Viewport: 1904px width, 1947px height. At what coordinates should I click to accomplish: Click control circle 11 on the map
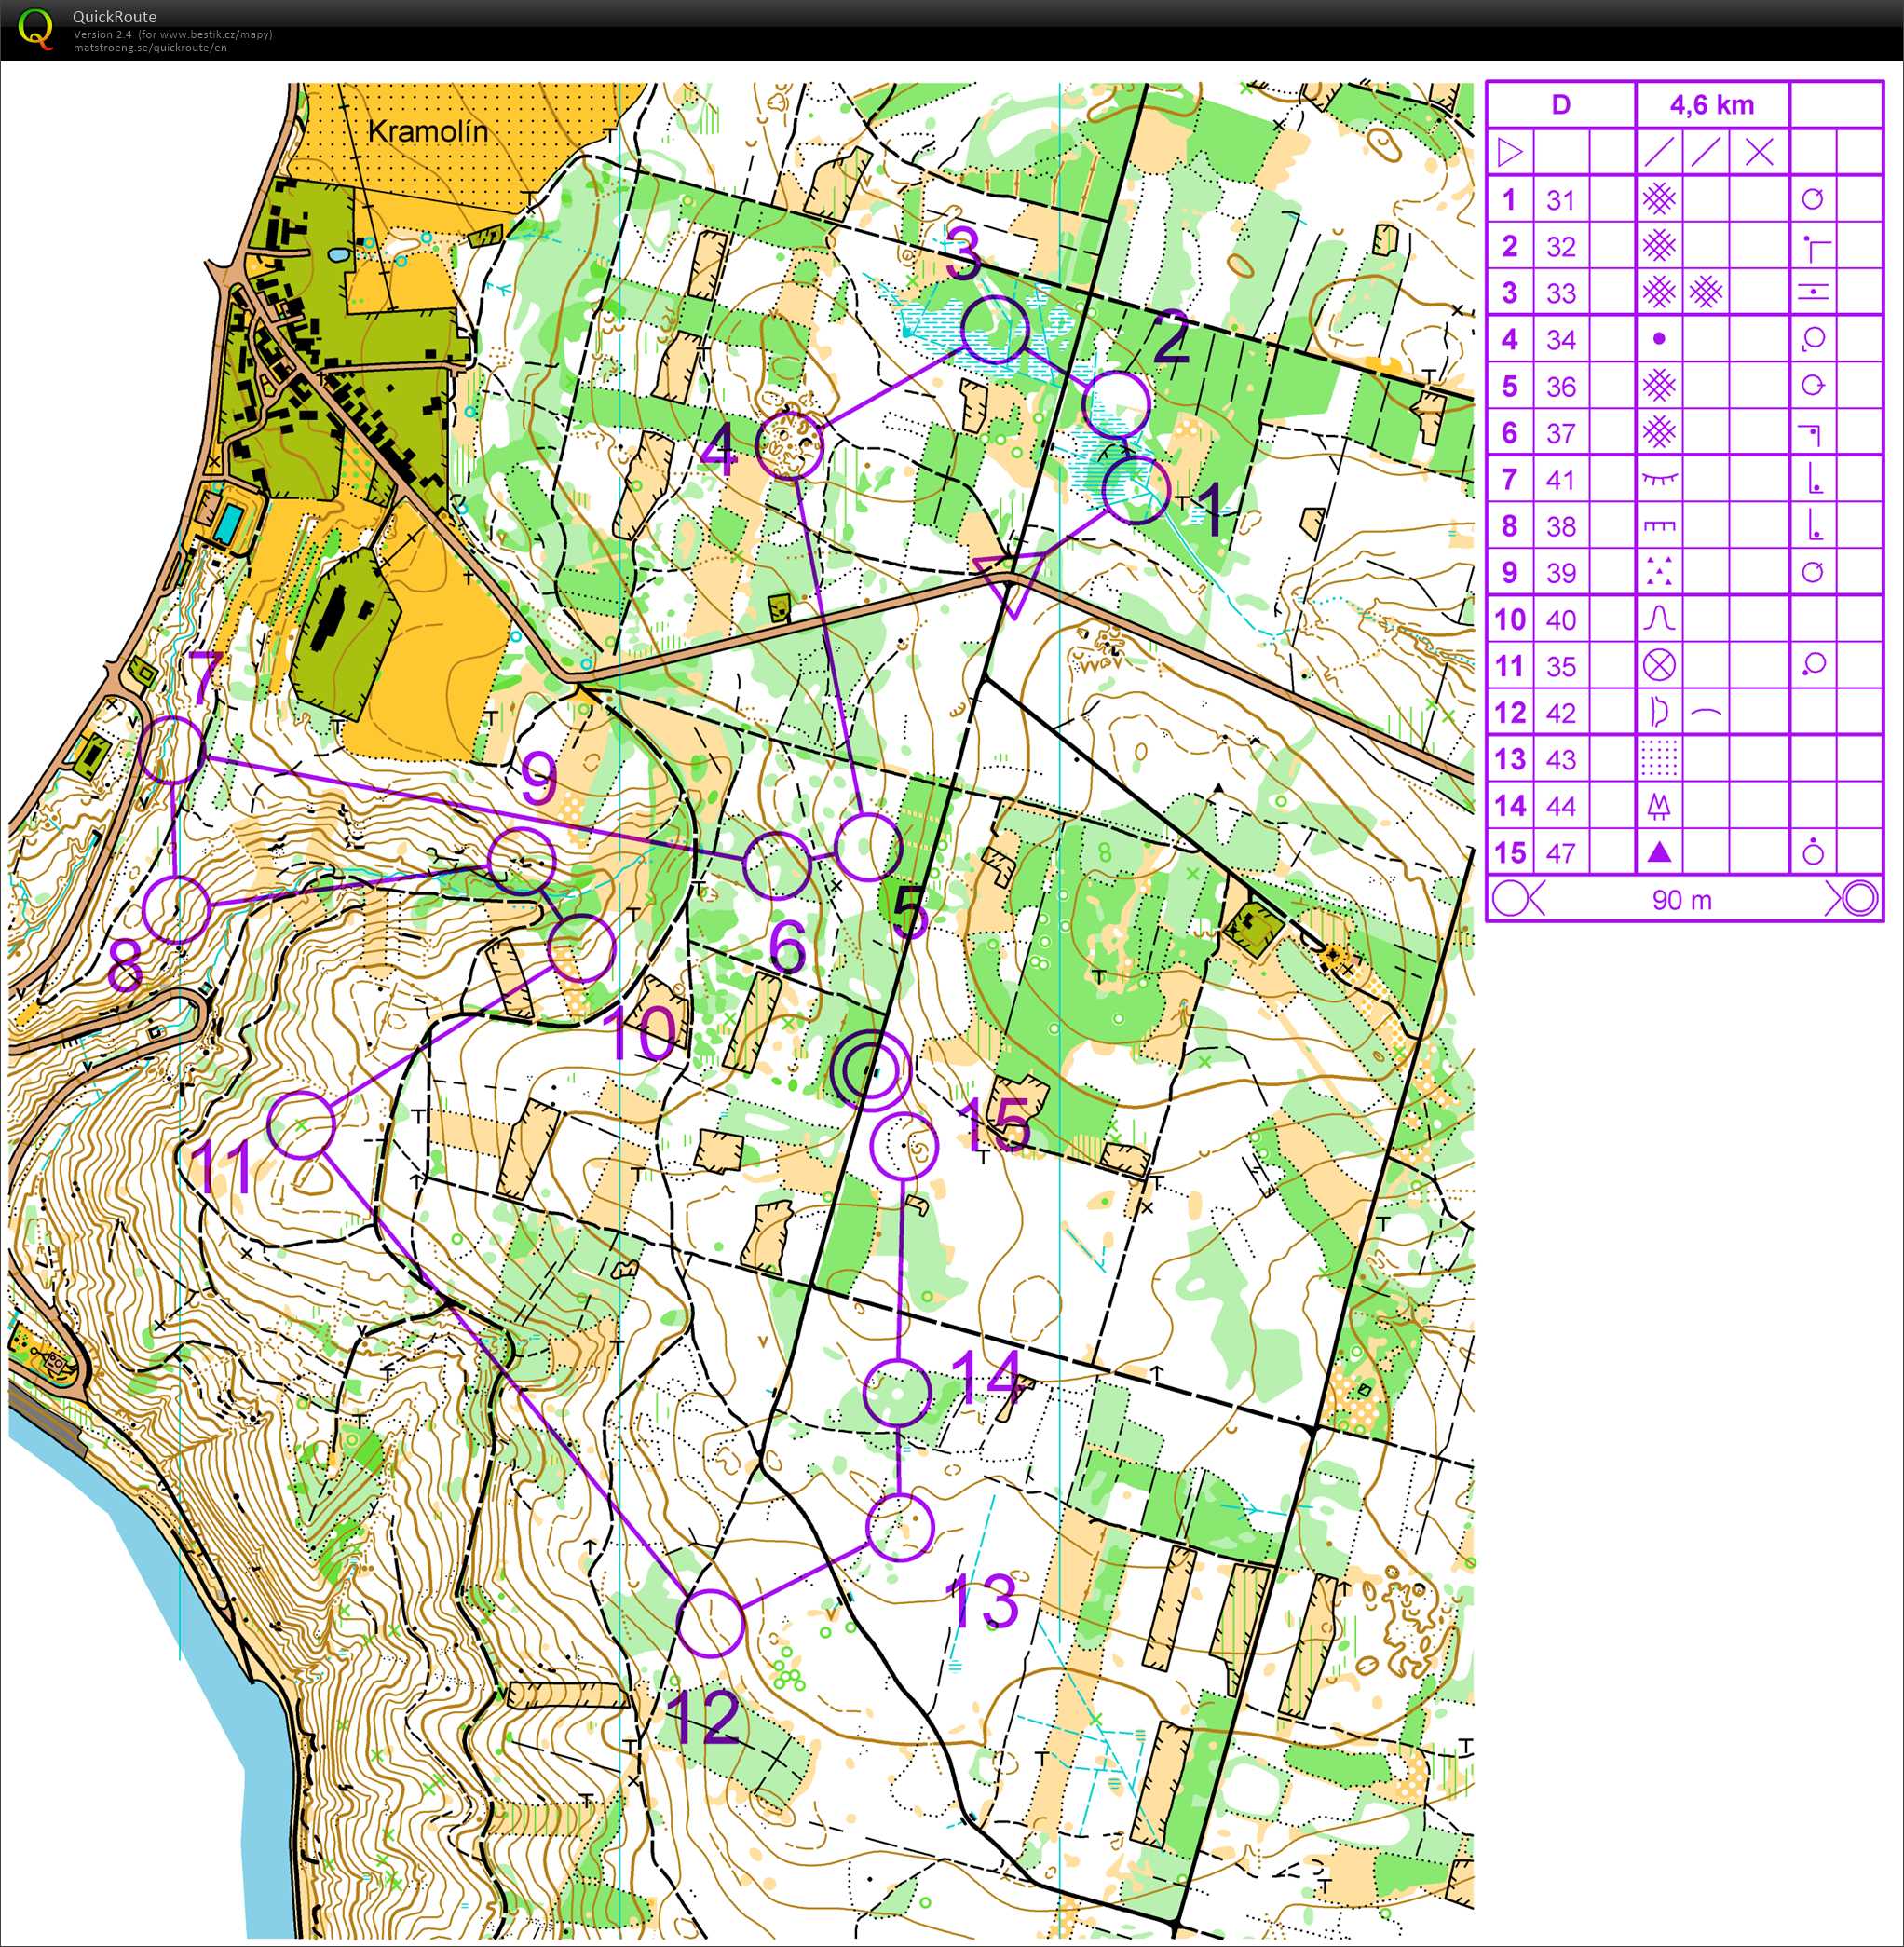(302, 1125)
